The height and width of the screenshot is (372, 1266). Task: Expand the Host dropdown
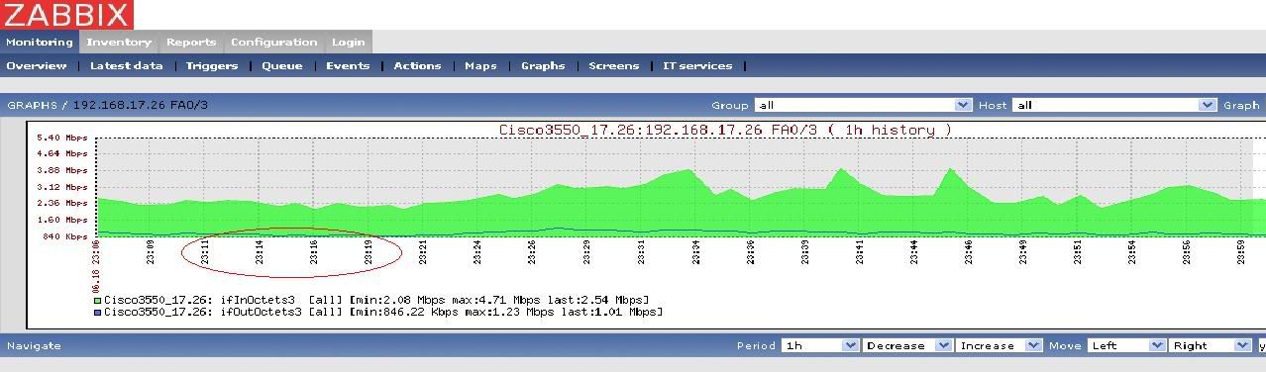coord(1113,105)
